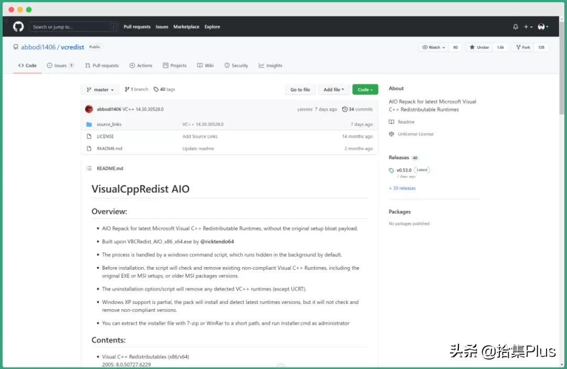This screenshot has height=369, width=567.
Task: Open the master branch selector
Action: click(x=100, y=90)
